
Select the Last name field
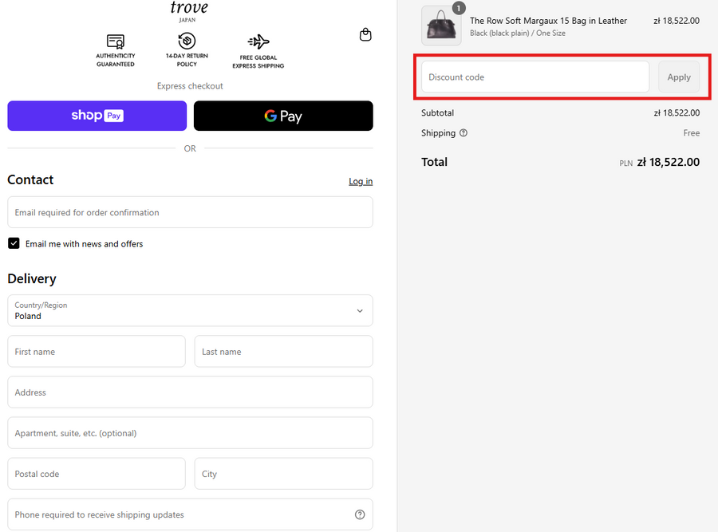point(283,351)
